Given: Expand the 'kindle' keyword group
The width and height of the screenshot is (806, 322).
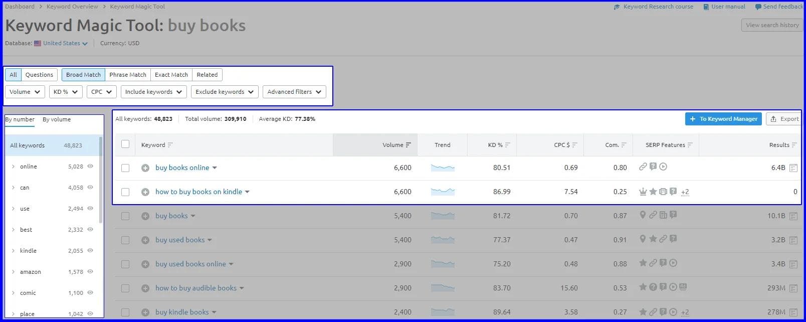Looking at the screenshot, I should (x=13, y=251).
